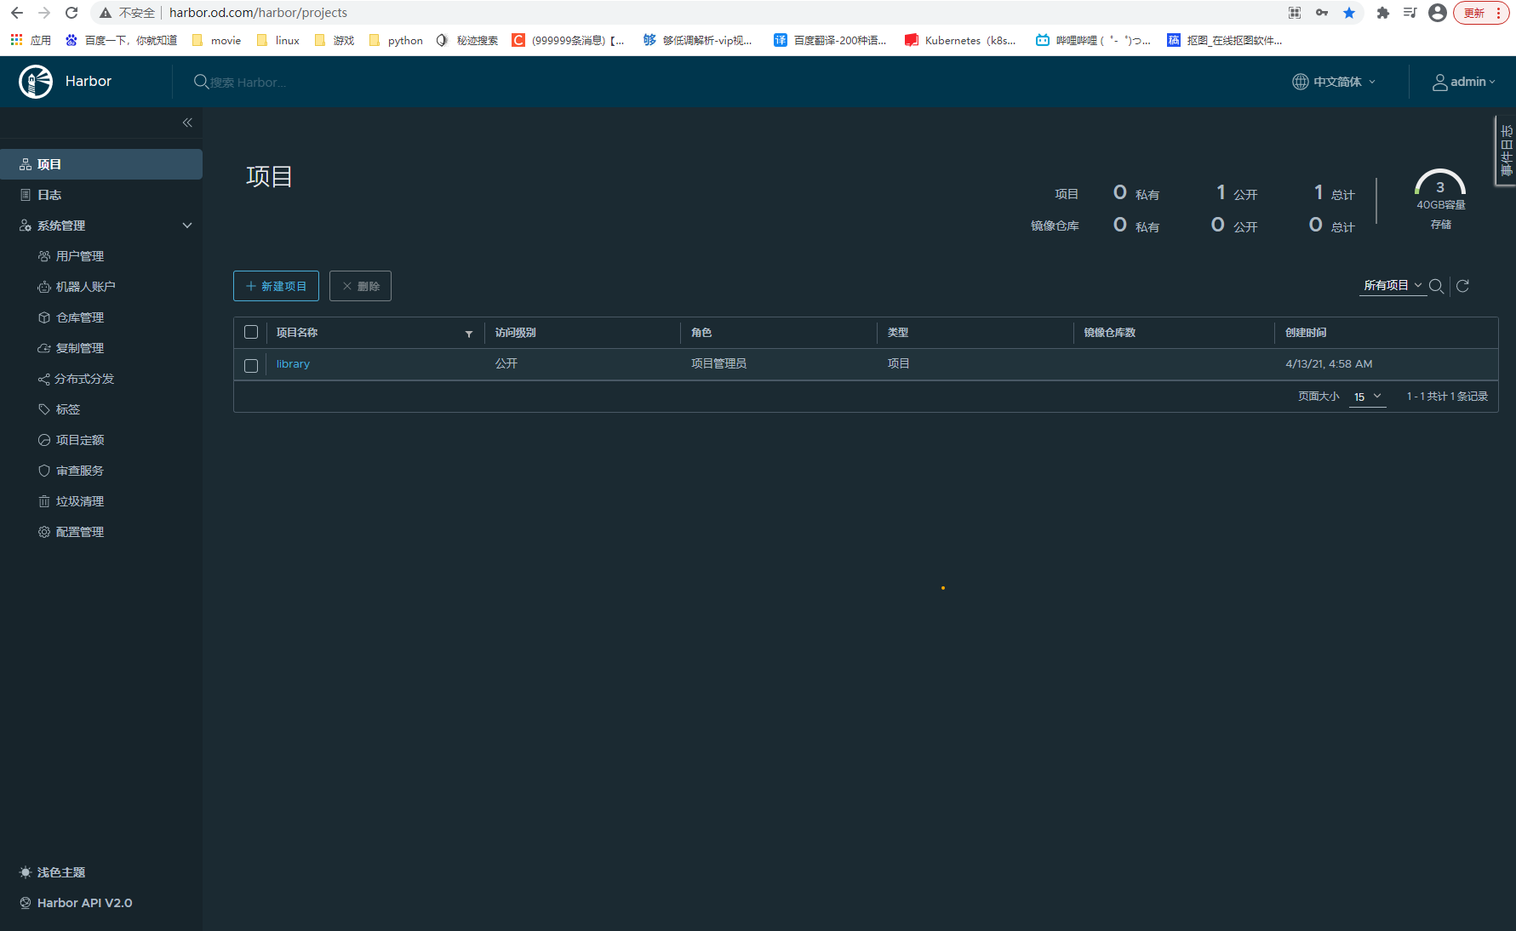
Task: Open the 中文简体 language dropdown
Action: pos(1334,82)
